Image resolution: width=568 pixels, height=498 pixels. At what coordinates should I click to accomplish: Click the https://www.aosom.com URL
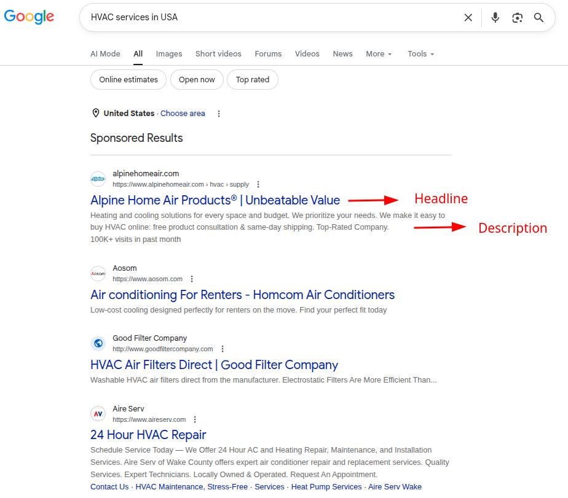[x=148, y=279]
